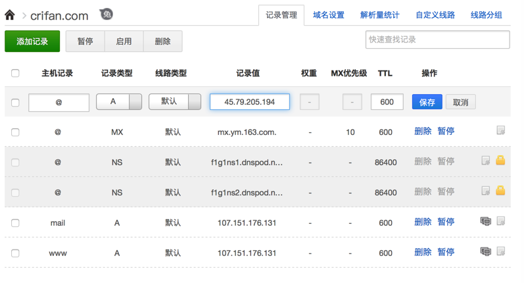524x283 pixels.
Task: Toggle the select-all checkbox in the table header
Action: coord(15,73)
